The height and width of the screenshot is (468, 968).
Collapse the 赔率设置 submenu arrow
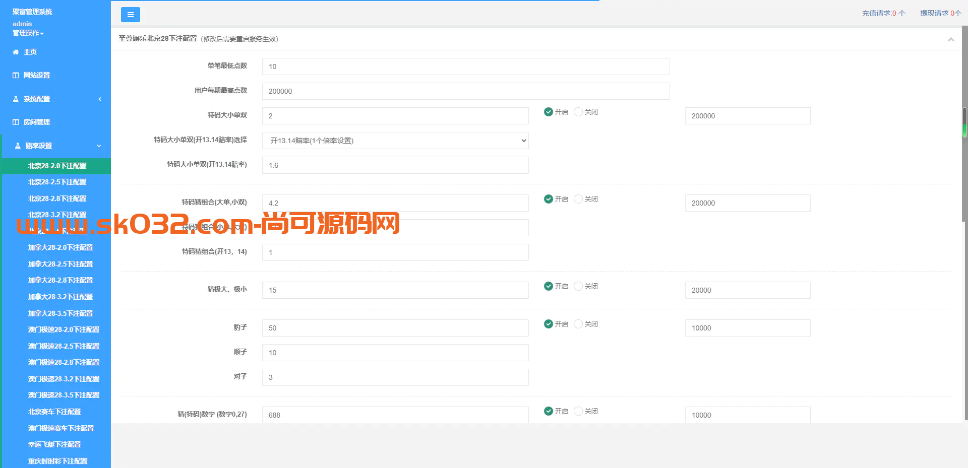(x=99, y=146)
